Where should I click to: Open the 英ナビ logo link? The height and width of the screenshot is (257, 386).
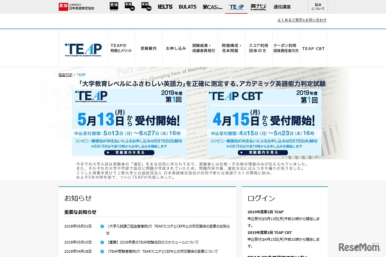259,7
